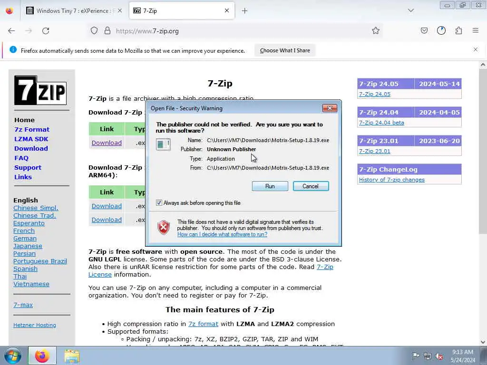The height and width of the screenshot is (365, 487).
Task: Uncheck Always ask before opening this file
Action: 159,202
